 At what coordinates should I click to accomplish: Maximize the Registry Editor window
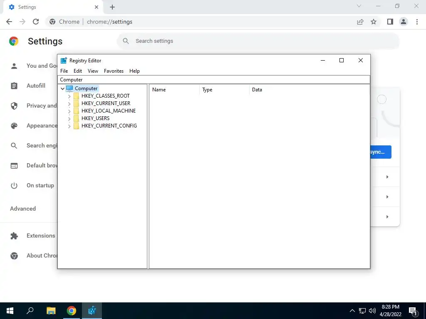click(342, 60)
